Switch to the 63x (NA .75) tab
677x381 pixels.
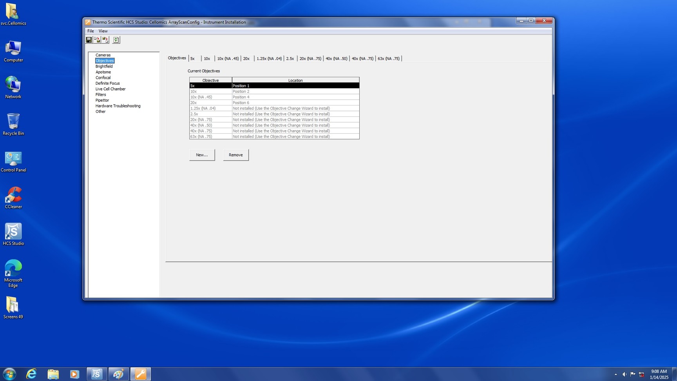coord(388,58)
